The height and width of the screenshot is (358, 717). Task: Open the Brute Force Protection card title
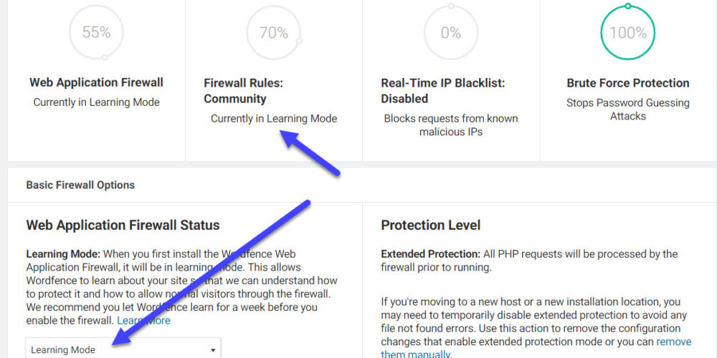[x=627, y=83]
